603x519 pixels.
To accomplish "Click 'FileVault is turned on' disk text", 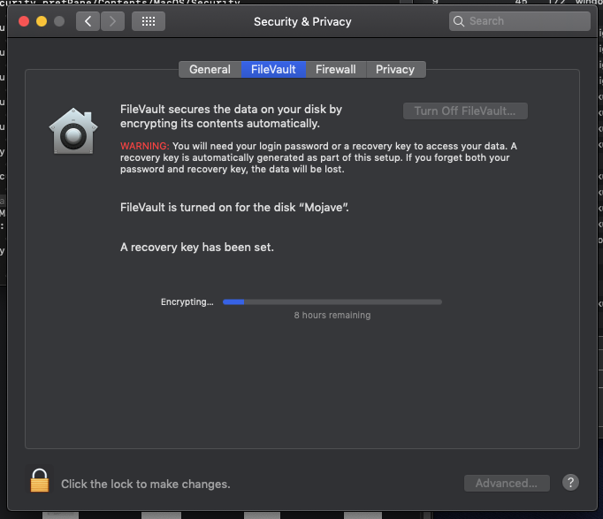I will (234, 208).
